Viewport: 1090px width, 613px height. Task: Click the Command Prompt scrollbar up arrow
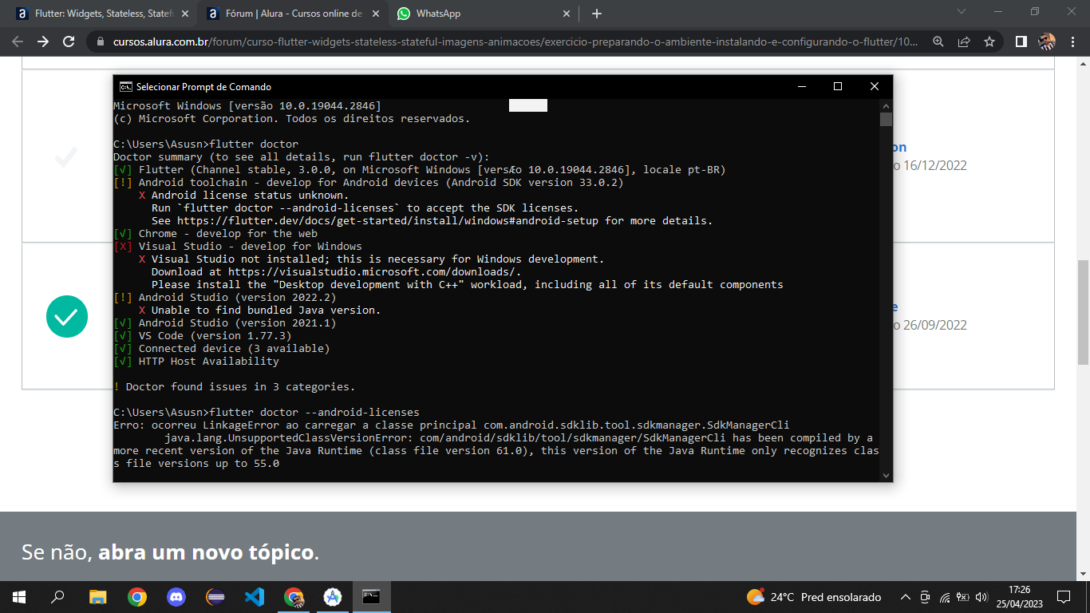point(886,105)
